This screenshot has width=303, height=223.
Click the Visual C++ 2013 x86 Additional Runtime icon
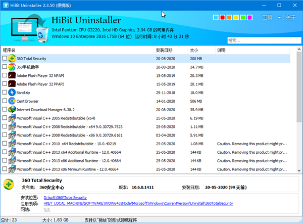coord(12,161)
